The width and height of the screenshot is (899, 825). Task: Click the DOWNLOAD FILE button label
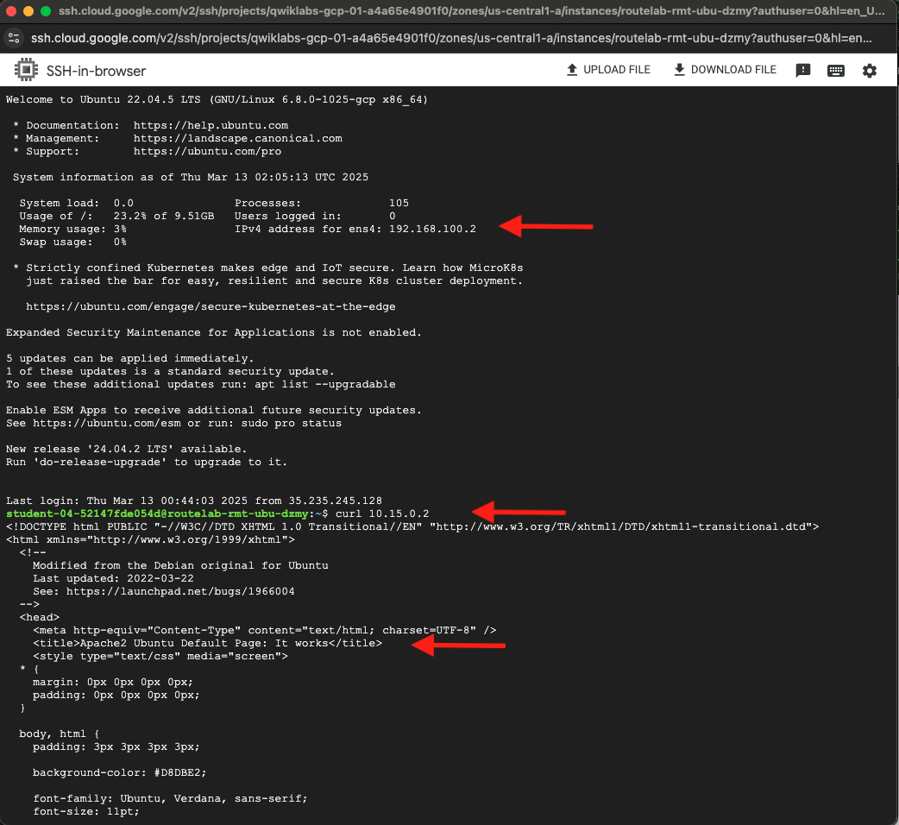coord(733,70)
